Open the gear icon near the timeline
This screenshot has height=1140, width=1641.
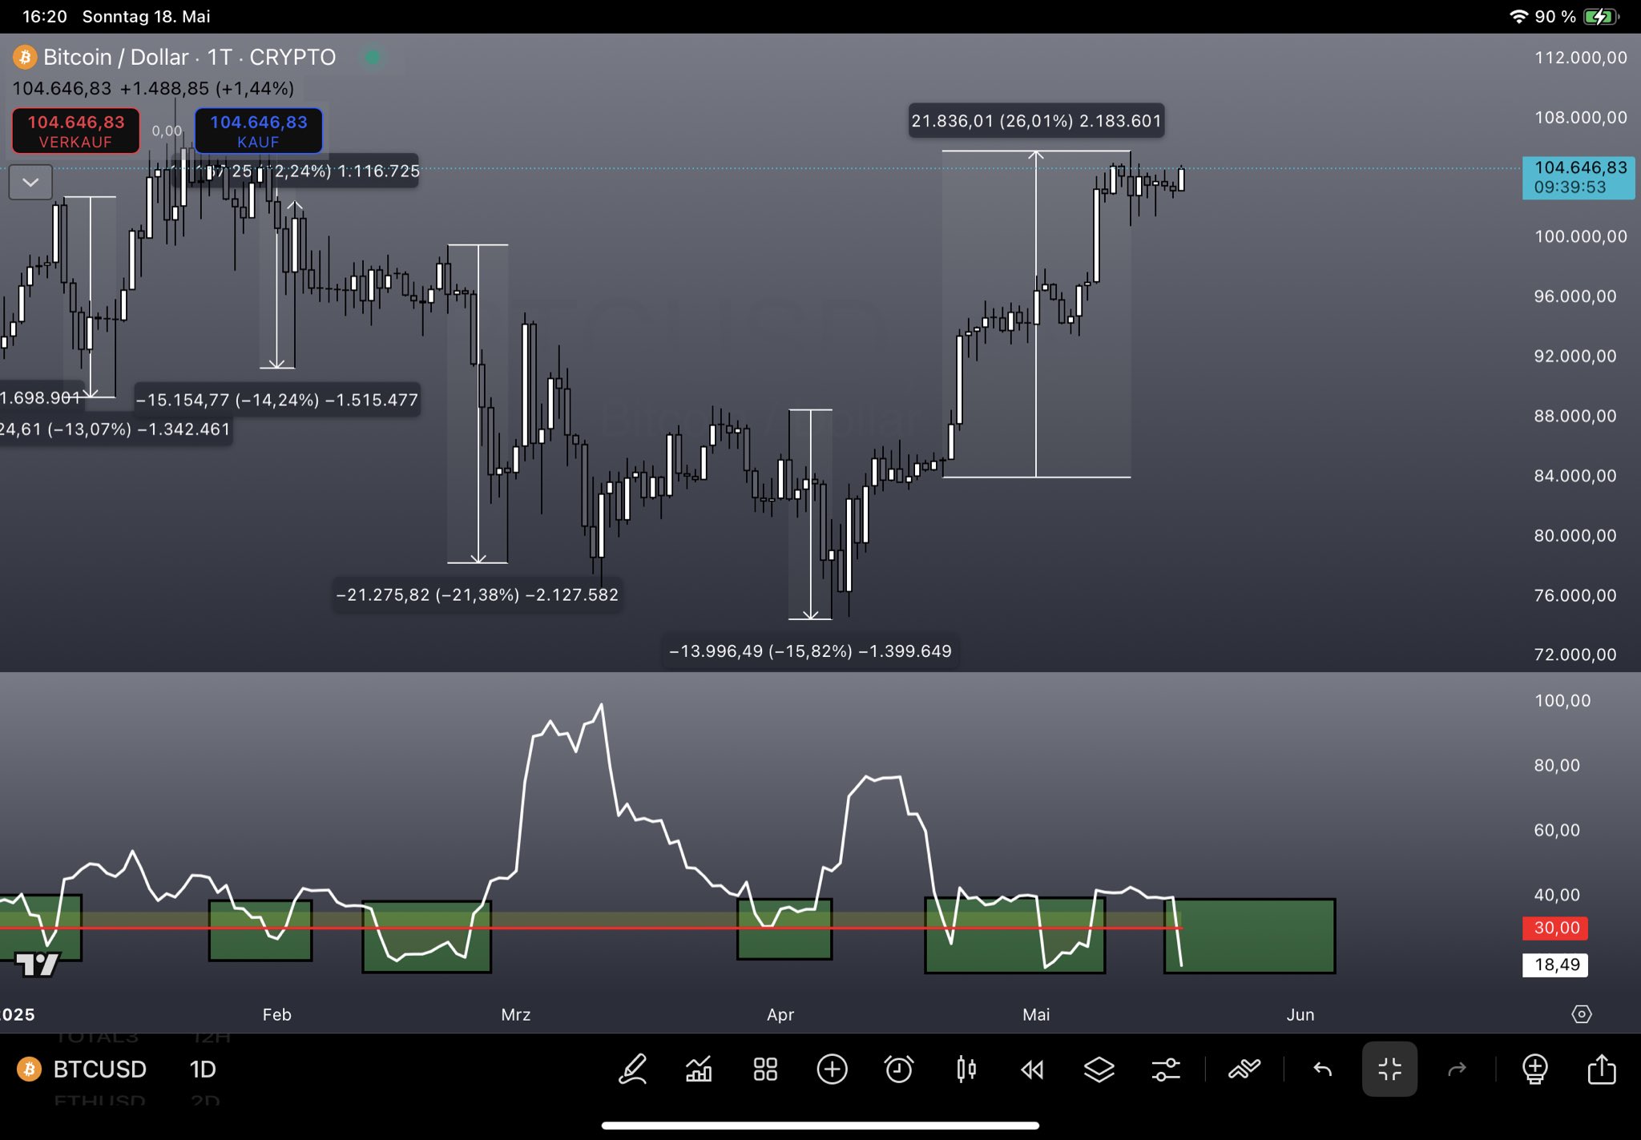(1583, 1014)
